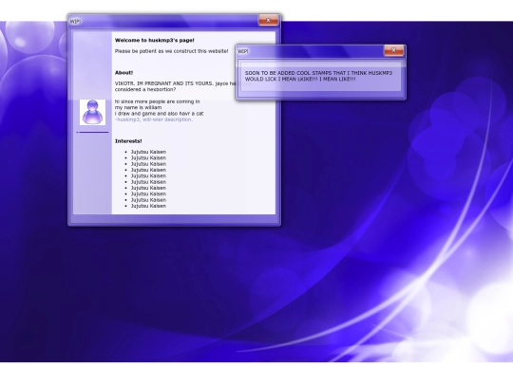Click the faded '-huskmp3' description signature line
Viewport: 513px width, 384px height.
154,119
